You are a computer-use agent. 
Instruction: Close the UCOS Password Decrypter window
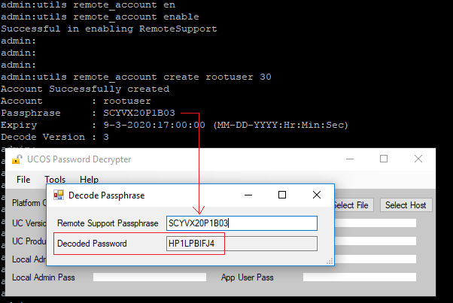point(418,159)
